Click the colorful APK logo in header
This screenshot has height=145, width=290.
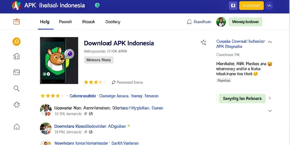tap(16, 5)
